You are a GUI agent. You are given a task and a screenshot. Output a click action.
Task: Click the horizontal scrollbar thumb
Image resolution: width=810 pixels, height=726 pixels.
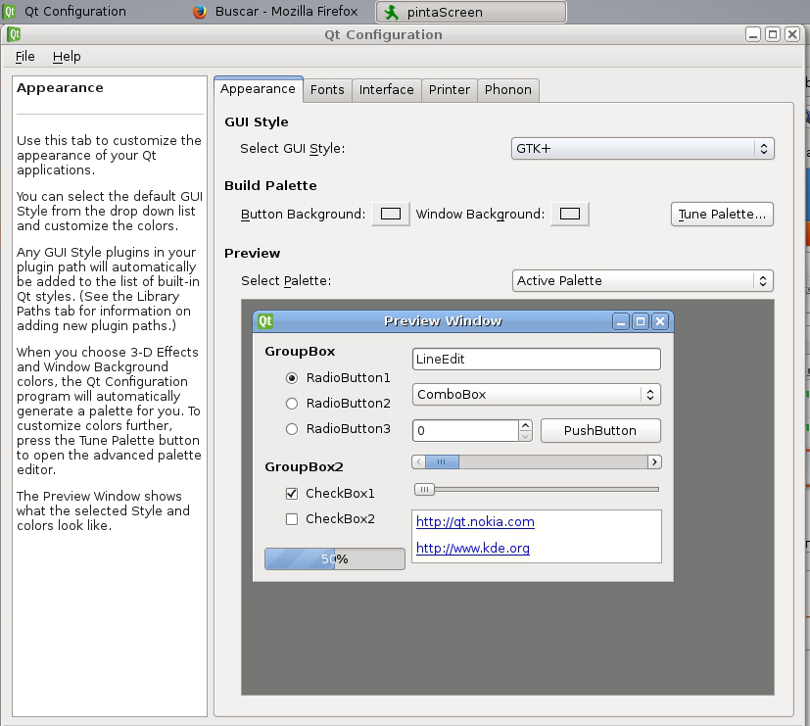click(442, 461)
